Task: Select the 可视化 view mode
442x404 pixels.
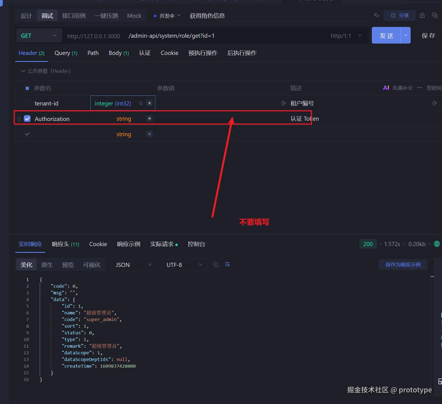Action: 92,265
